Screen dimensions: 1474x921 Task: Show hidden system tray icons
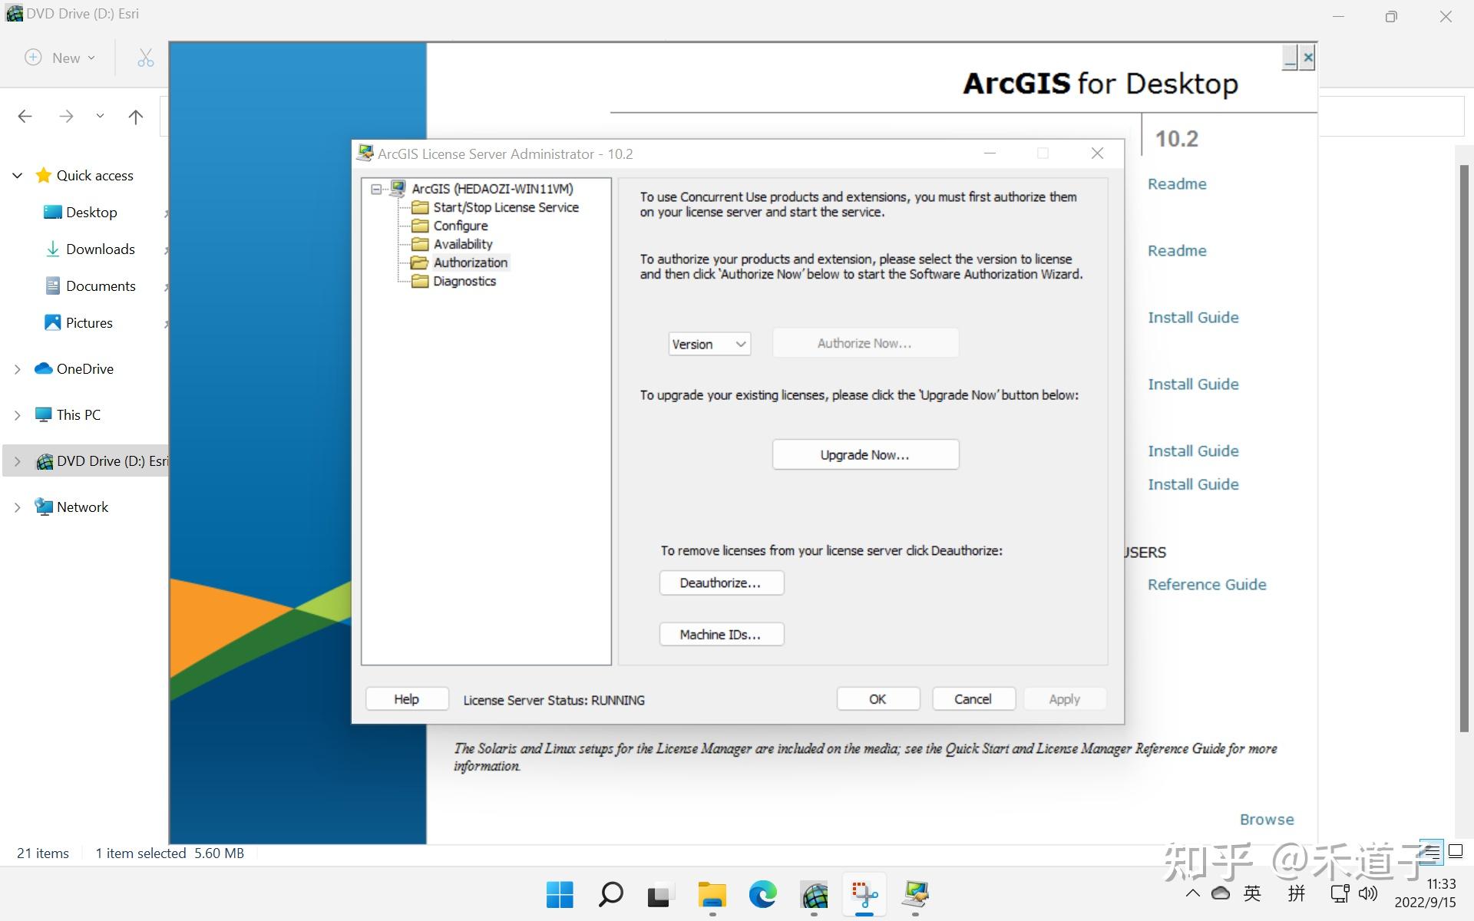tap(1192, 893)
